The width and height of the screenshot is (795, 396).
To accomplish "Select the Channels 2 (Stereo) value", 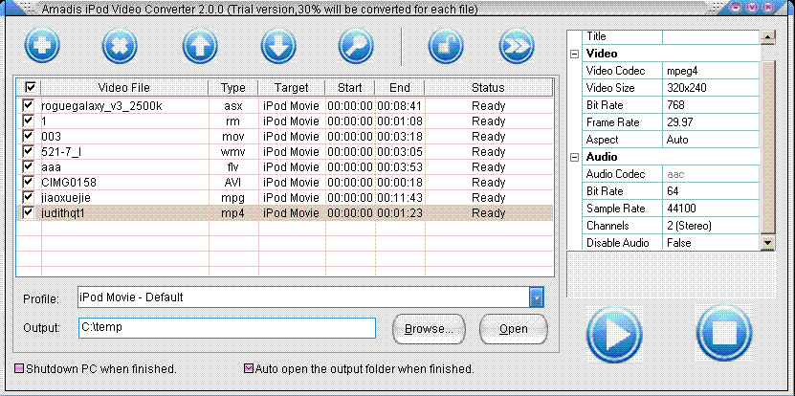I will click(711, 226).
